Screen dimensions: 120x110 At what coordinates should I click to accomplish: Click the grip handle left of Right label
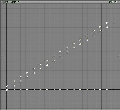(1, 2)
